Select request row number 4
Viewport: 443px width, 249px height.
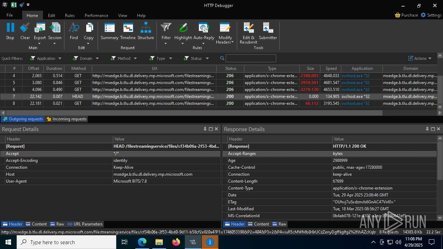pyautogui.click(x=219, y=76)
